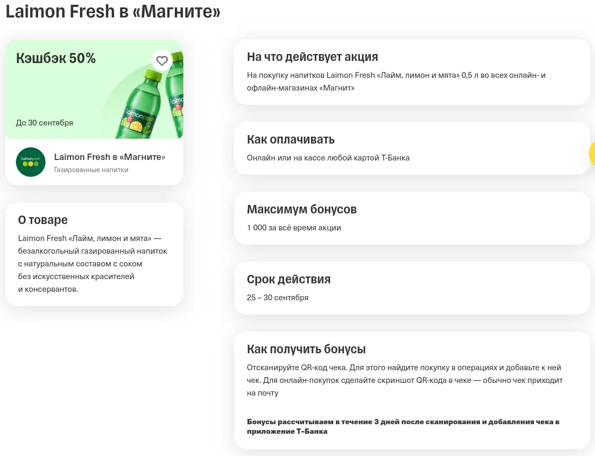Image resolution: width=595 pixels, height=456 pixels.
Task: Select the Как оплачивать info card
Action: pyautogui.click(x=412, y=148)
